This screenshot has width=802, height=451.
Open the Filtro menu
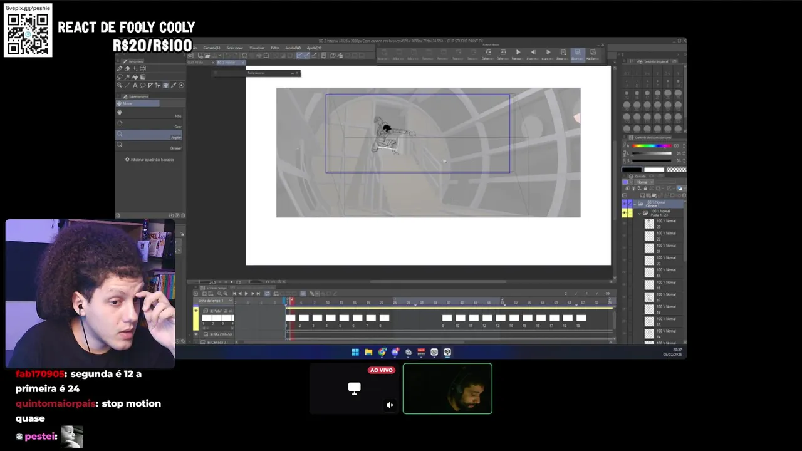(x=275, y=48)
